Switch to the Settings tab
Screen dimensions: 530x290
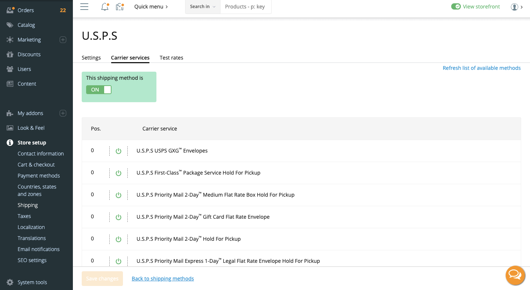[91, 58]
